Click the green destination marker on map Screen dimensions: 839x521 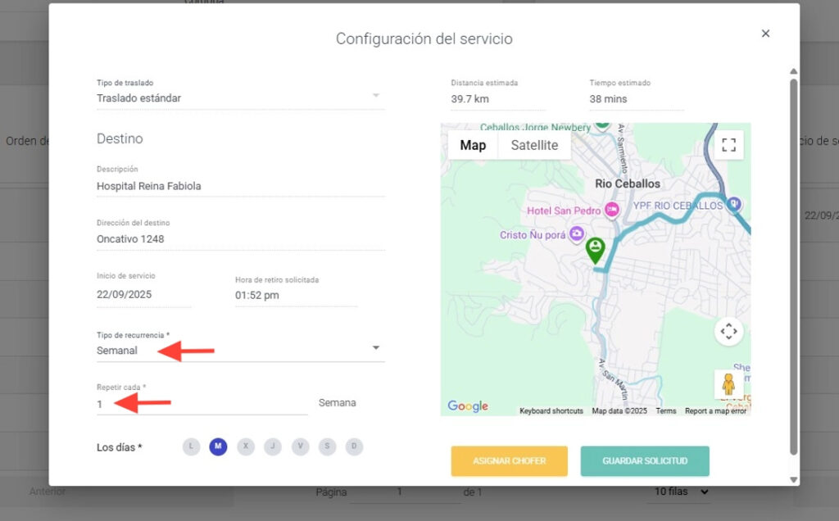tap(596, 248)
